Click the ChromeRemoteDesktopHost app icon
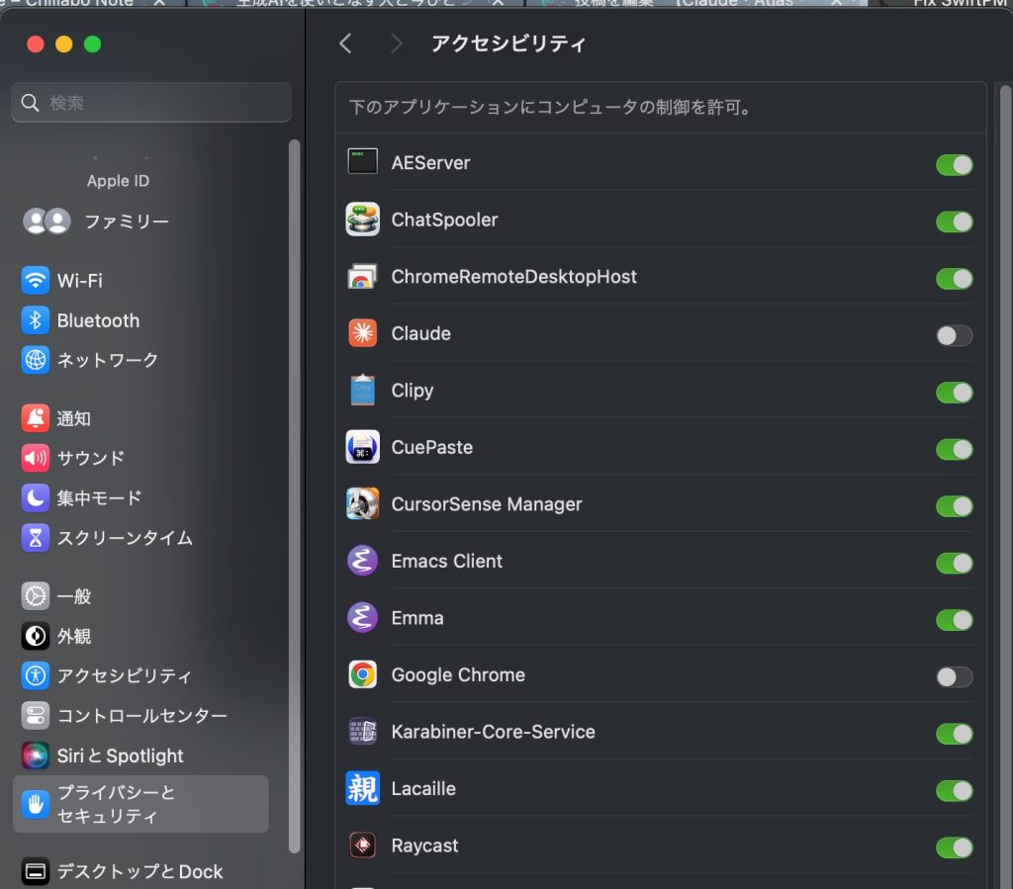The image size is (1013, 889). (x=362, y=276)
